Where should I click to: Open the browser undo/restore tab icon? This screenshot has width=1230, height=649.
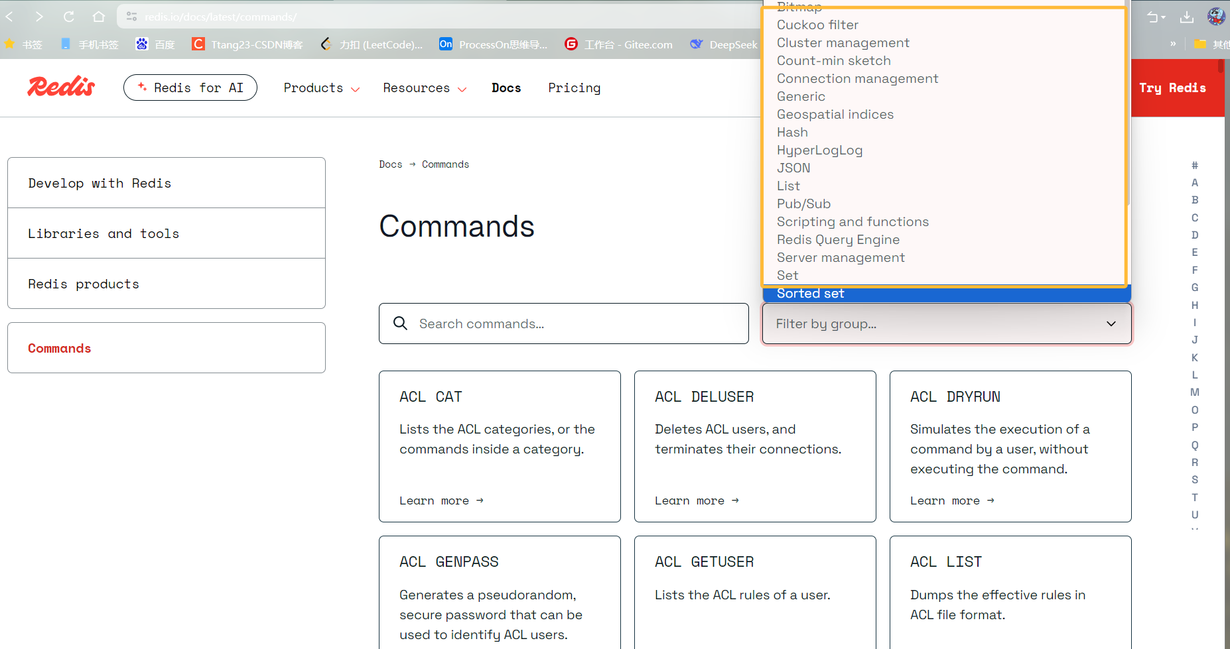tap(1156, 17)
